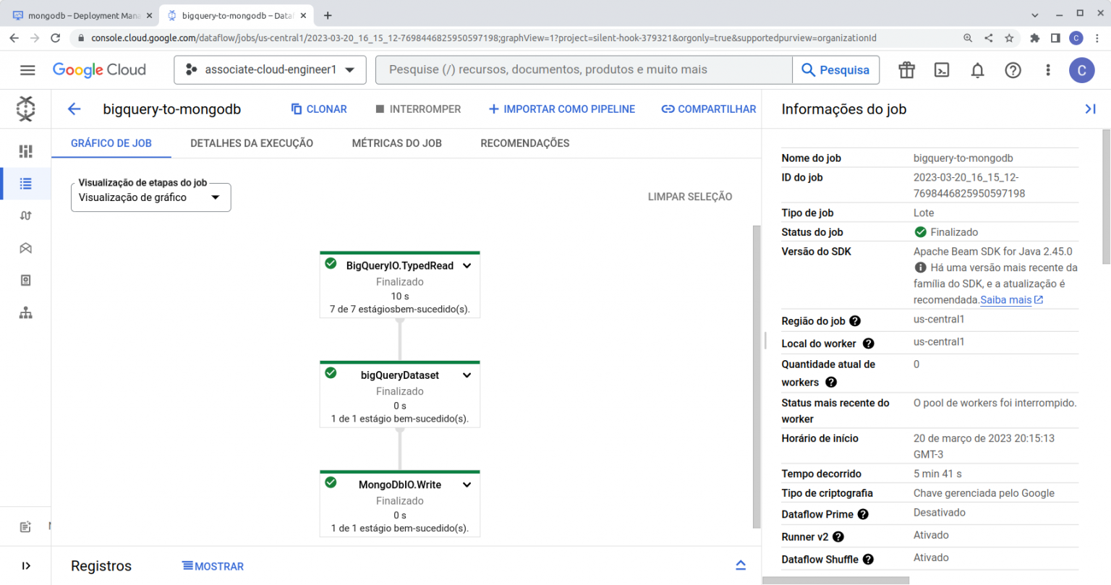Image resolution: width=1111 pixels, height=585 pixels.
Task: Open the Cloud Shell terminal icon
Action: tap(942, 70)
